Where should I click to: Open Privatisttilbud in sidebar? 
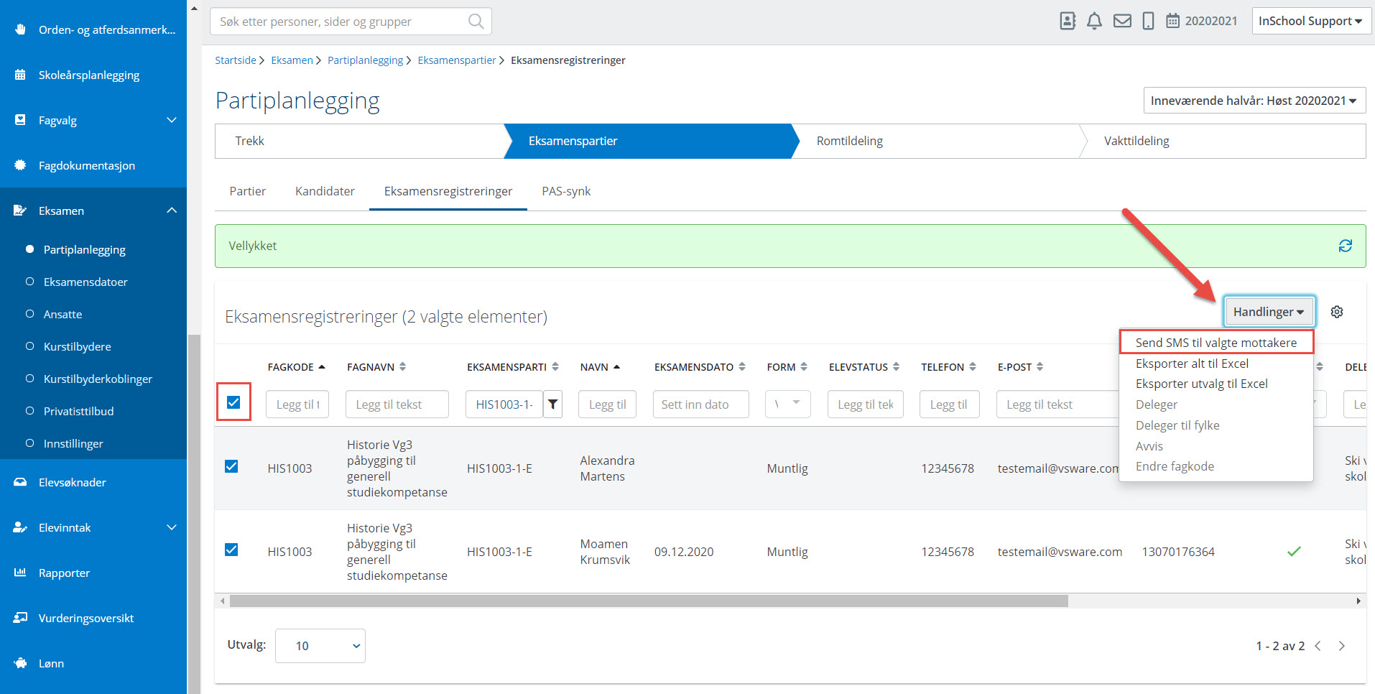tap(79, 411)
